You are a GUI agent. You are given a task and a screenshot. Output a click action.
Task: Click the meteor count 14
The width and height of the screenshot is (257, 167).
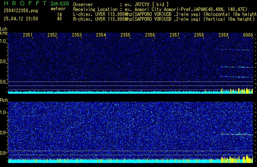point(60,15)
